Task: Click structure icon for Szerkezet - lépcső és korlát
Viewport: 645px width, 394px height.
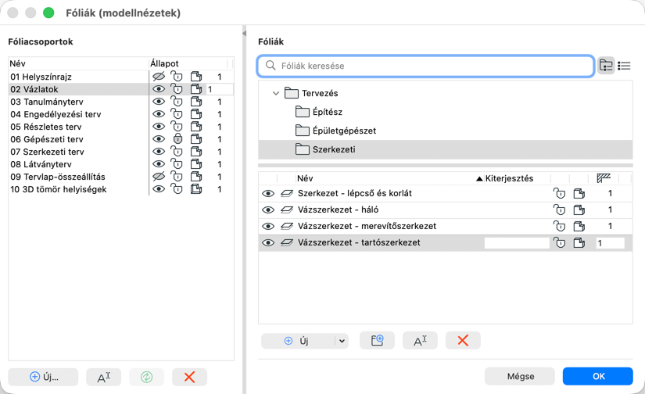Action: (x=579, y=193)
